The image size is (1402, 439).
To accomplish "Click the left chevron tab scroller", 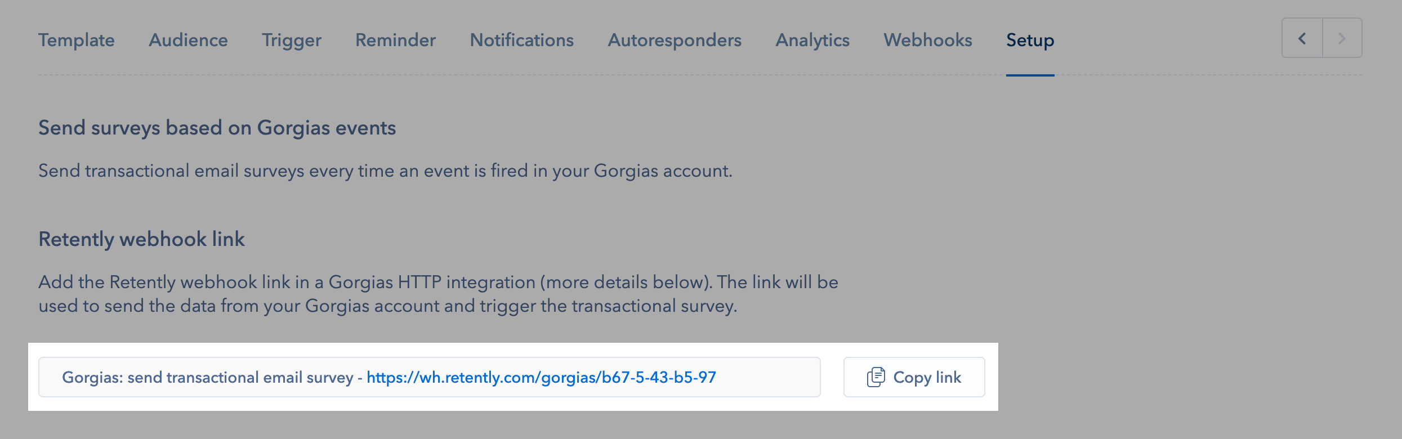I will click(1302, 38).
